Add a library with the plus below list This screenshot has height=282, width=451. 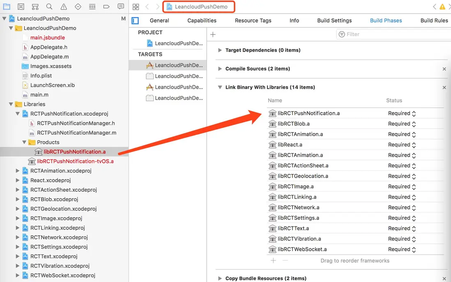pyautogui.click(x=273, y=260)
